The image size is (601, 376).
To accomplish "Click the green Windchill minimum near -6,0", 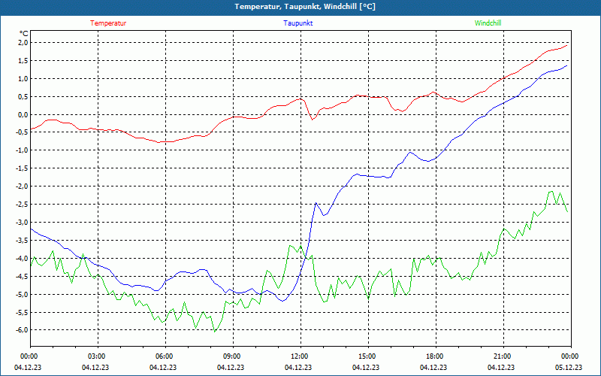I will click(x=215, y=332).
